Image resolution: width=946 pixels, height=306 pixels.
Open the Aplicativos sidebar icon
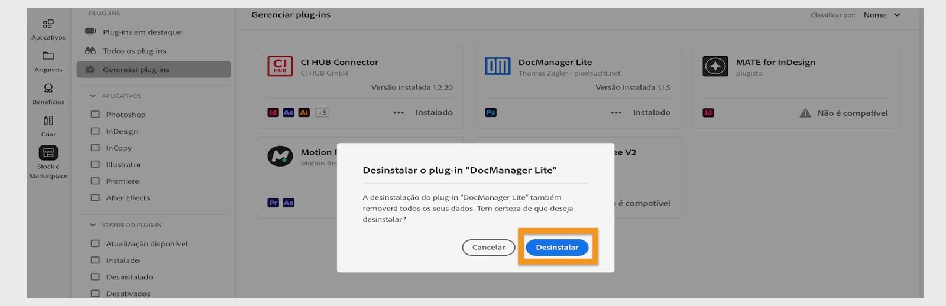[x=48, y=24]
